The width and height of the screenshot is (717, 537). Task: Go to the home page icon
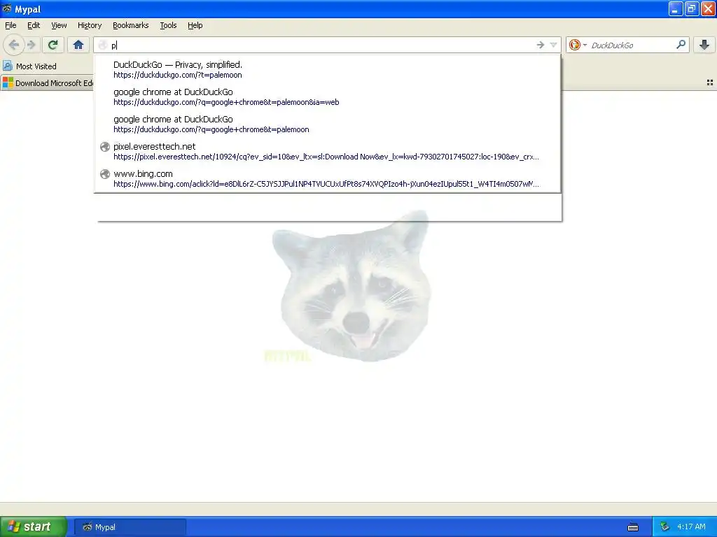(78, 45)
